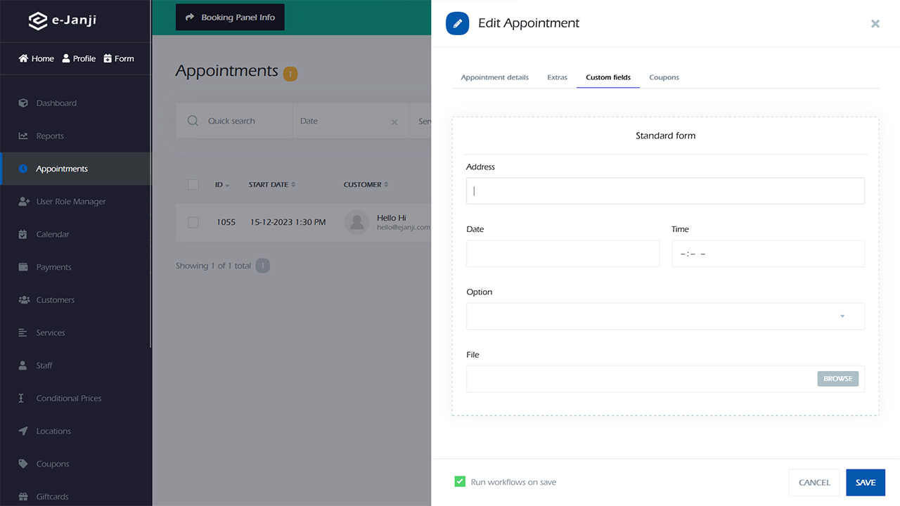This screenshot has height=506, width=900.
Task: Toggle the select-all header checkbox
Action: (x=193, y=185)
